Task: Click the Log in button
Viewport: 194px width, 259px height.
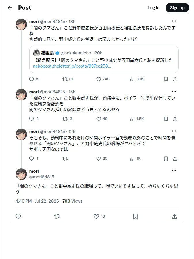Action: click(x=153, y=8)
